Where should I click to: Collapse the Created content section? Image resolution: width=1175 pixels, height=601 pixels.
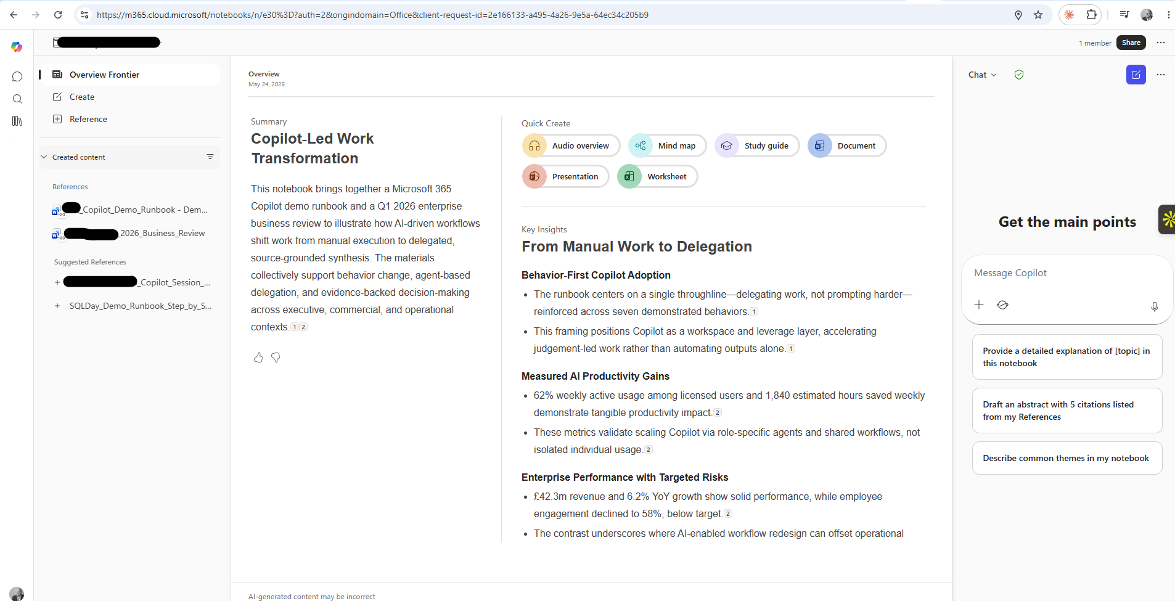[x=44, y=157]
